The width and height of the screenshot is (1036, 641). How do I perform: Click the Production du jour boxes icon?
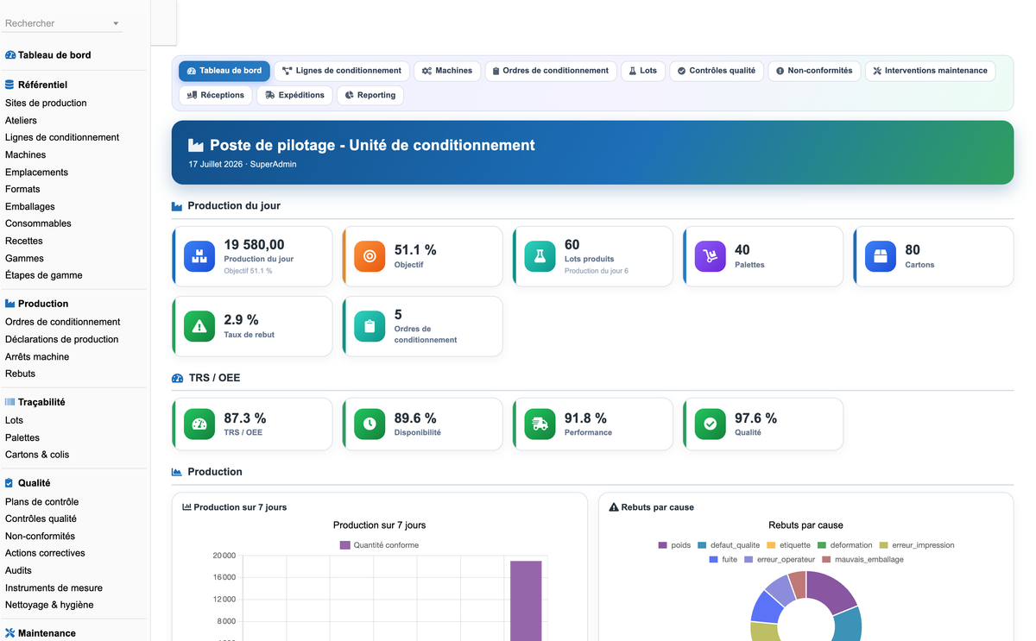[199, 256]
